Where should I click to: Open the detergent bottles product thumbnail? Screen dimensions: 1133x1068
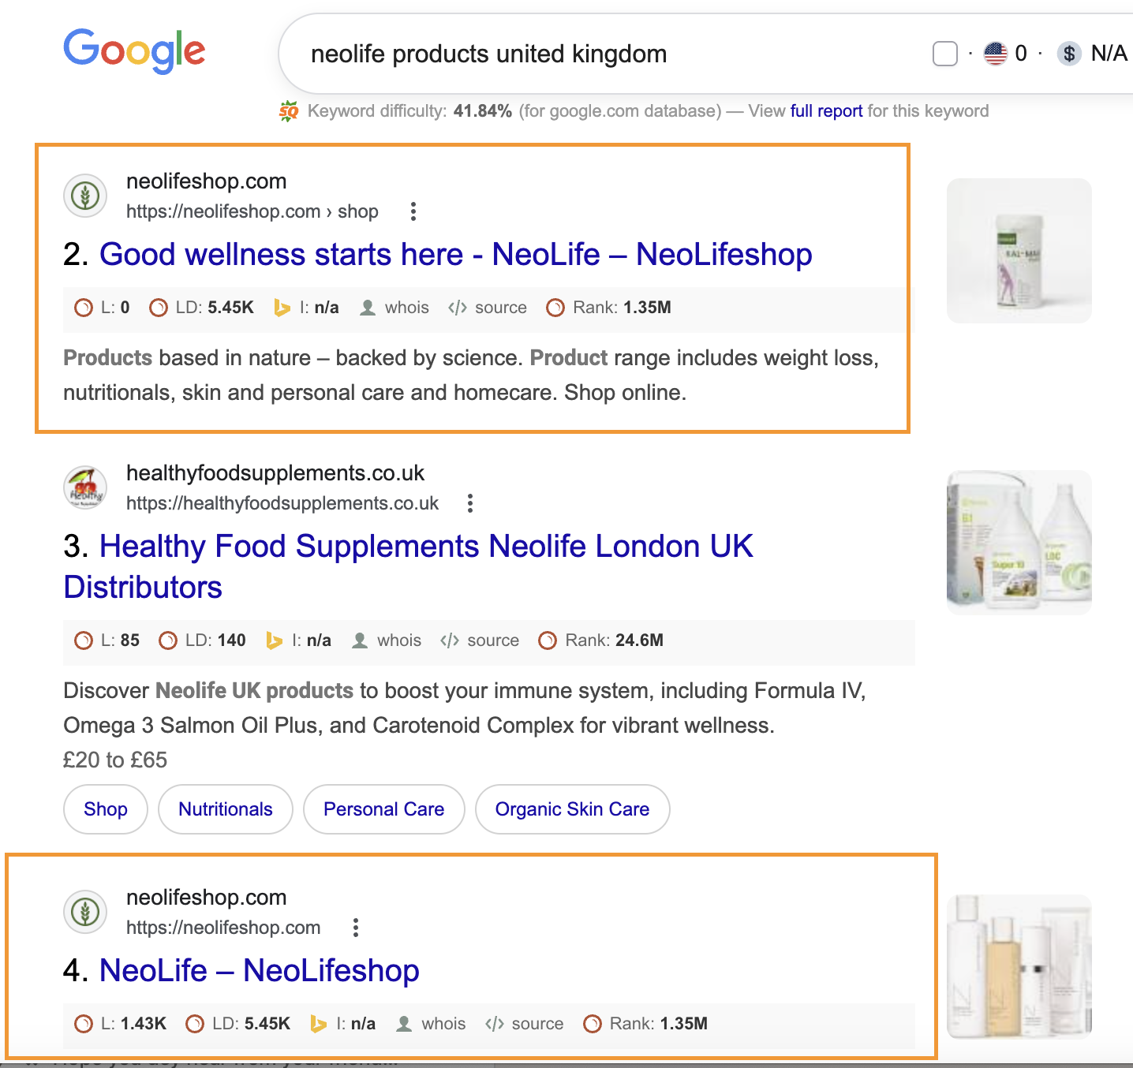(1019, 543)
